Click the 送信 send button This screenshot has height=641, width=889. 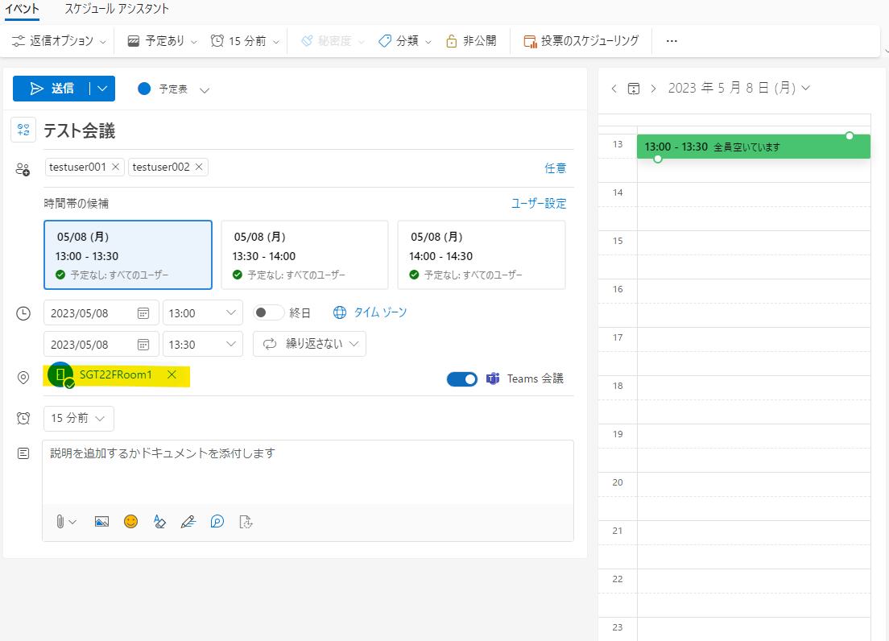point(52,89)
